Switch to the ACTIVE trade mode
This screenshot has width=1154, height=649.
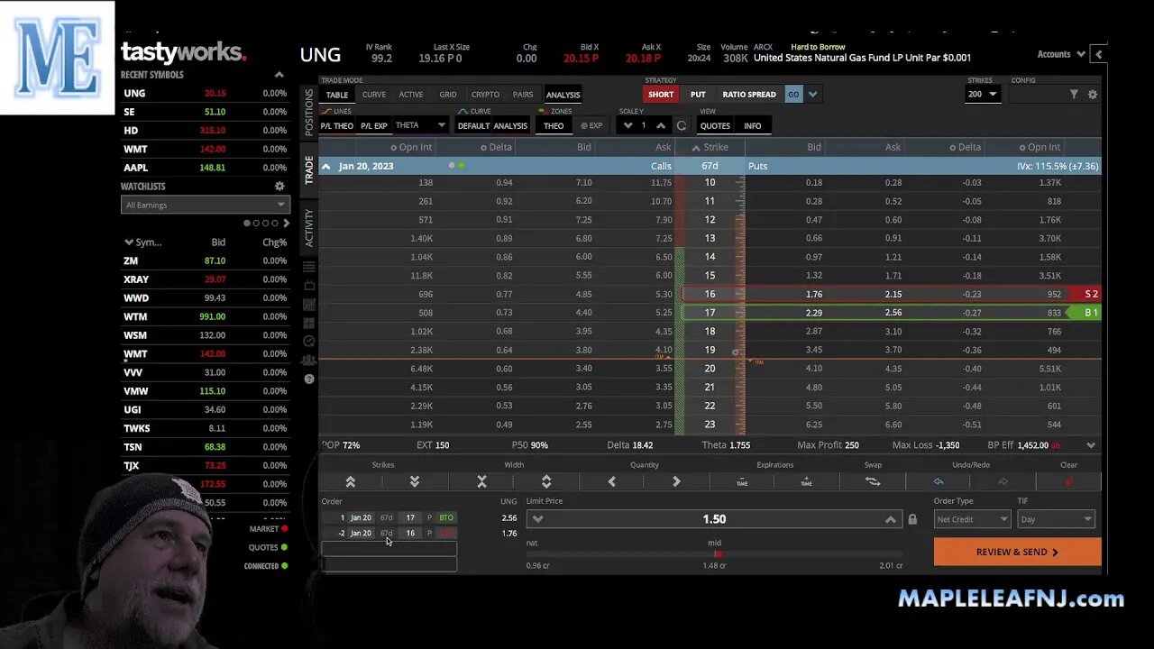pyautogui.click(x=411, y=94)
